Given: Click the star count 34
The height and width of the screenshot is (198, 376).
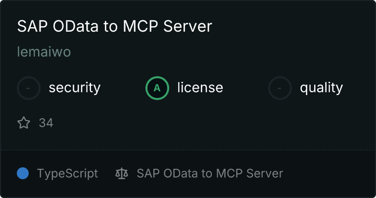Looking at the screenshot, I should 46,123.
